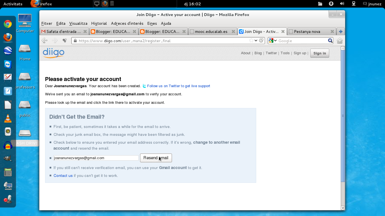
Task: Open the URL history dropdown arrow
Action: tap(256, 40)
